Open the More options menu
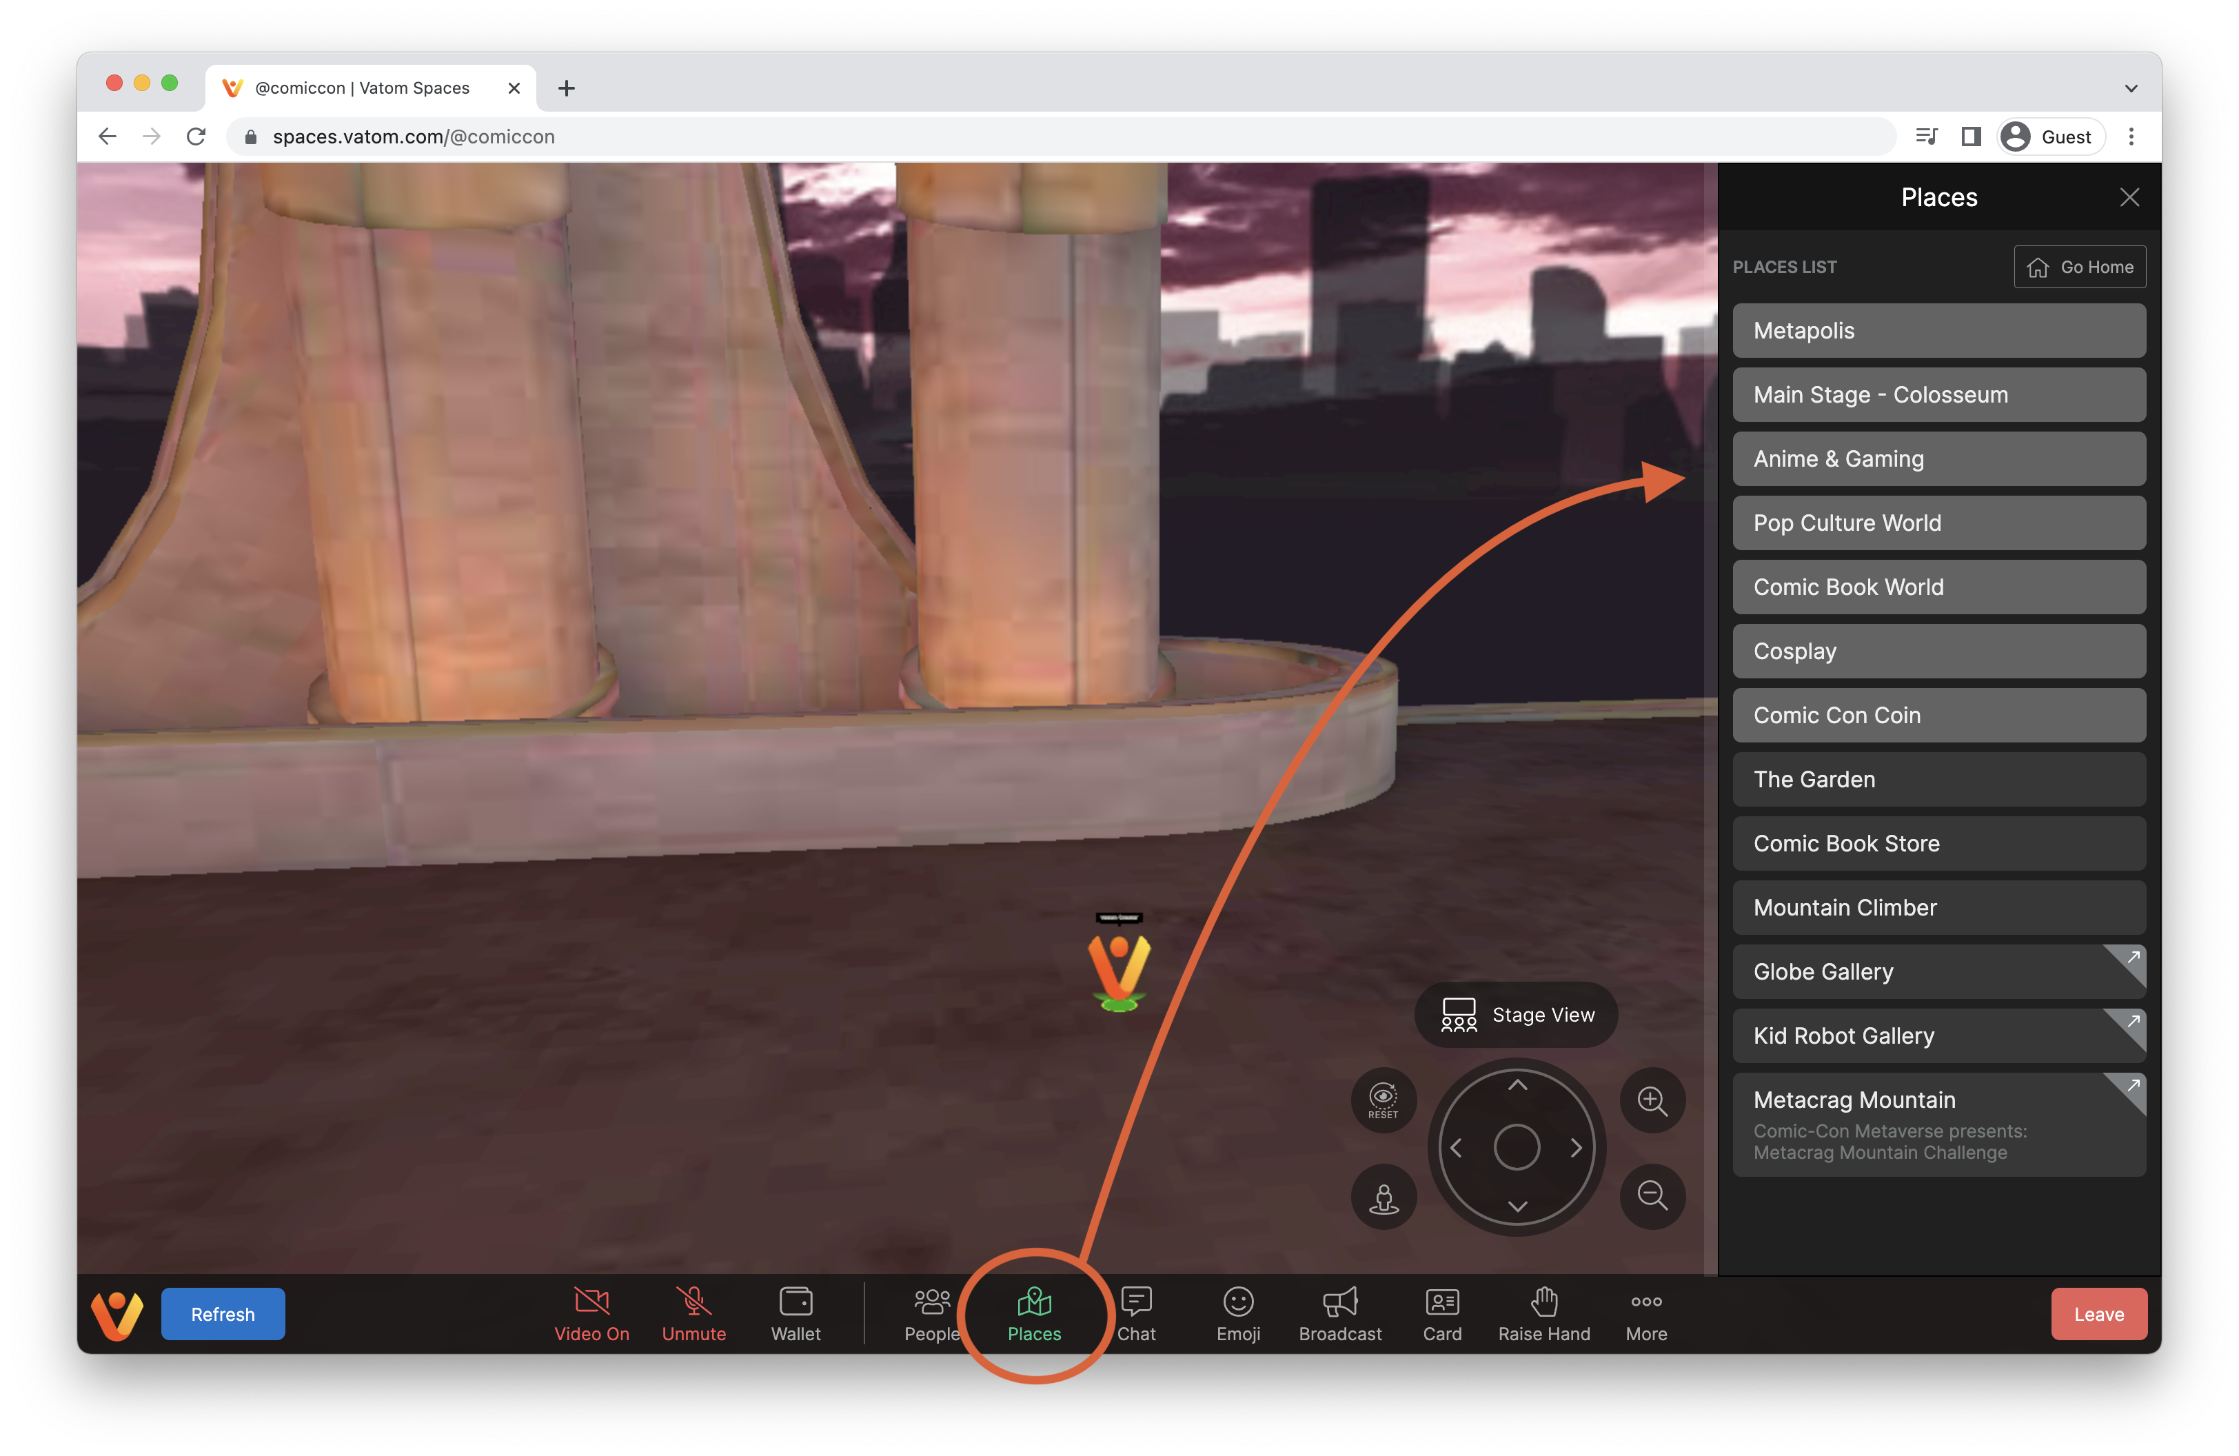The width and height of the screenshot is (2239, 1456). [x=1646, y=1314]
